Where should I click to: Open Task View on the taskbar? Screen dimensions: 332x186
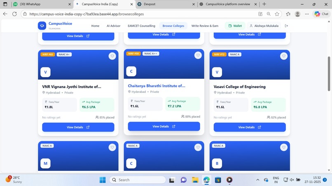point(172,180)
